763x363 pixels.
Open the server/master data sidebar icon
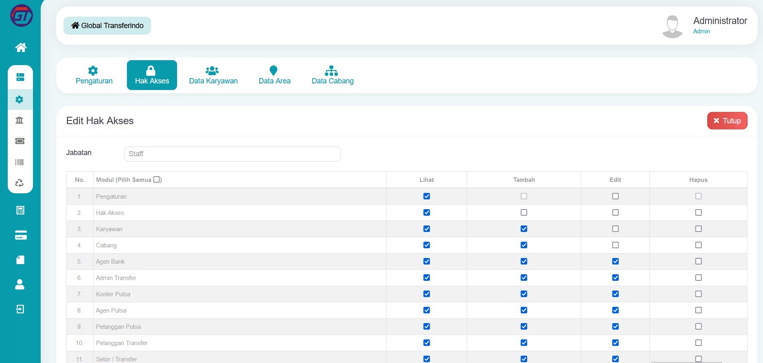[x=20, y=77]
